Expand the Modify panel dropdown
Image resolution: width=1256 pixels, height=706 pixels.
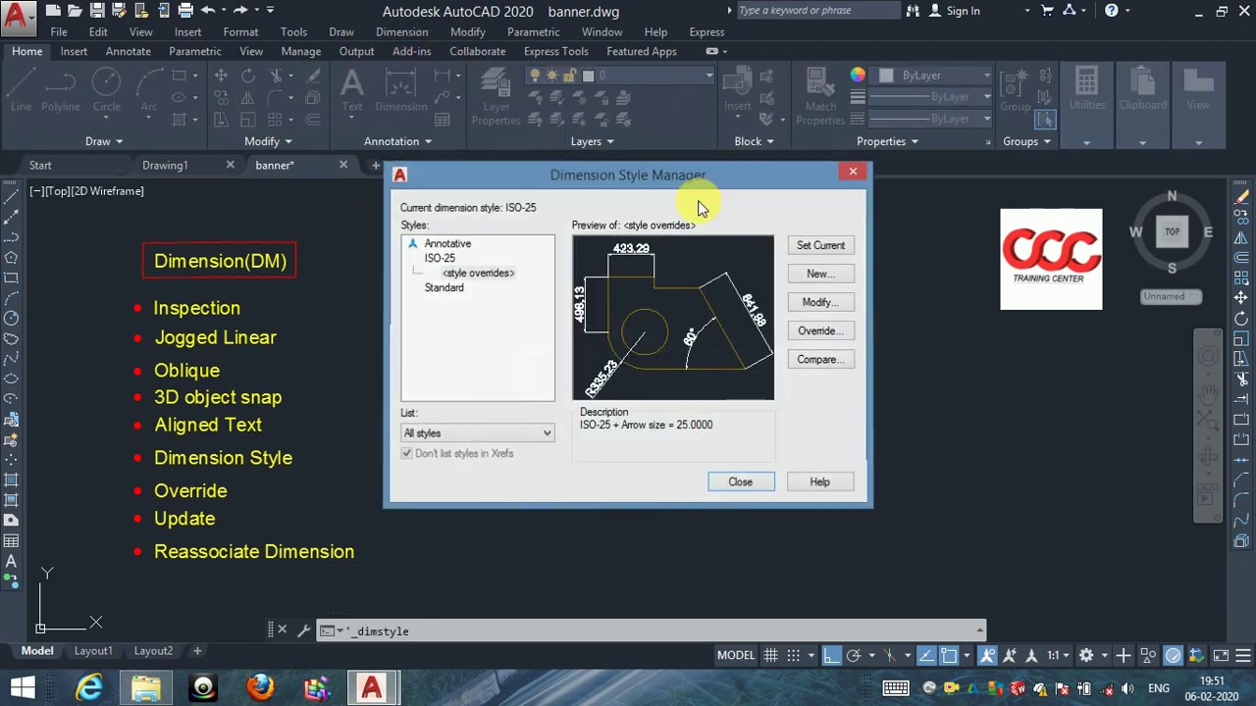click(x=268, y=141)
